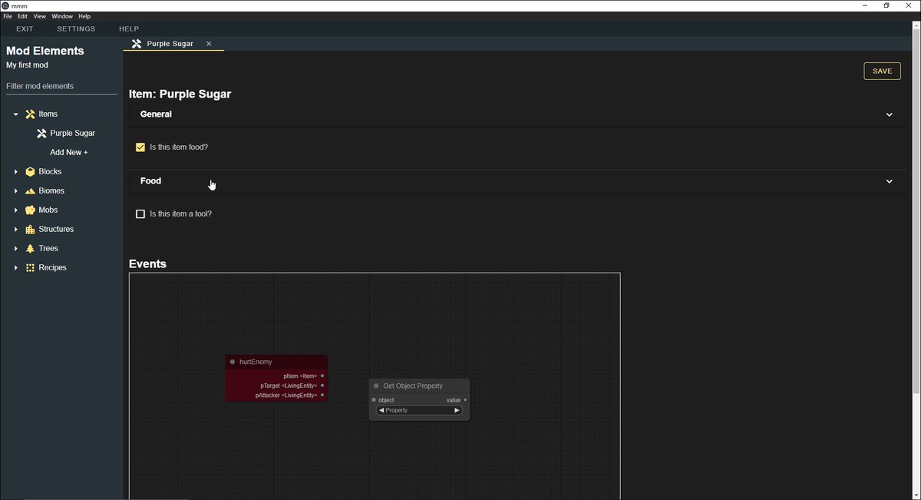Click the pTarget output socket on hurtEnemy node

(322, 386)
